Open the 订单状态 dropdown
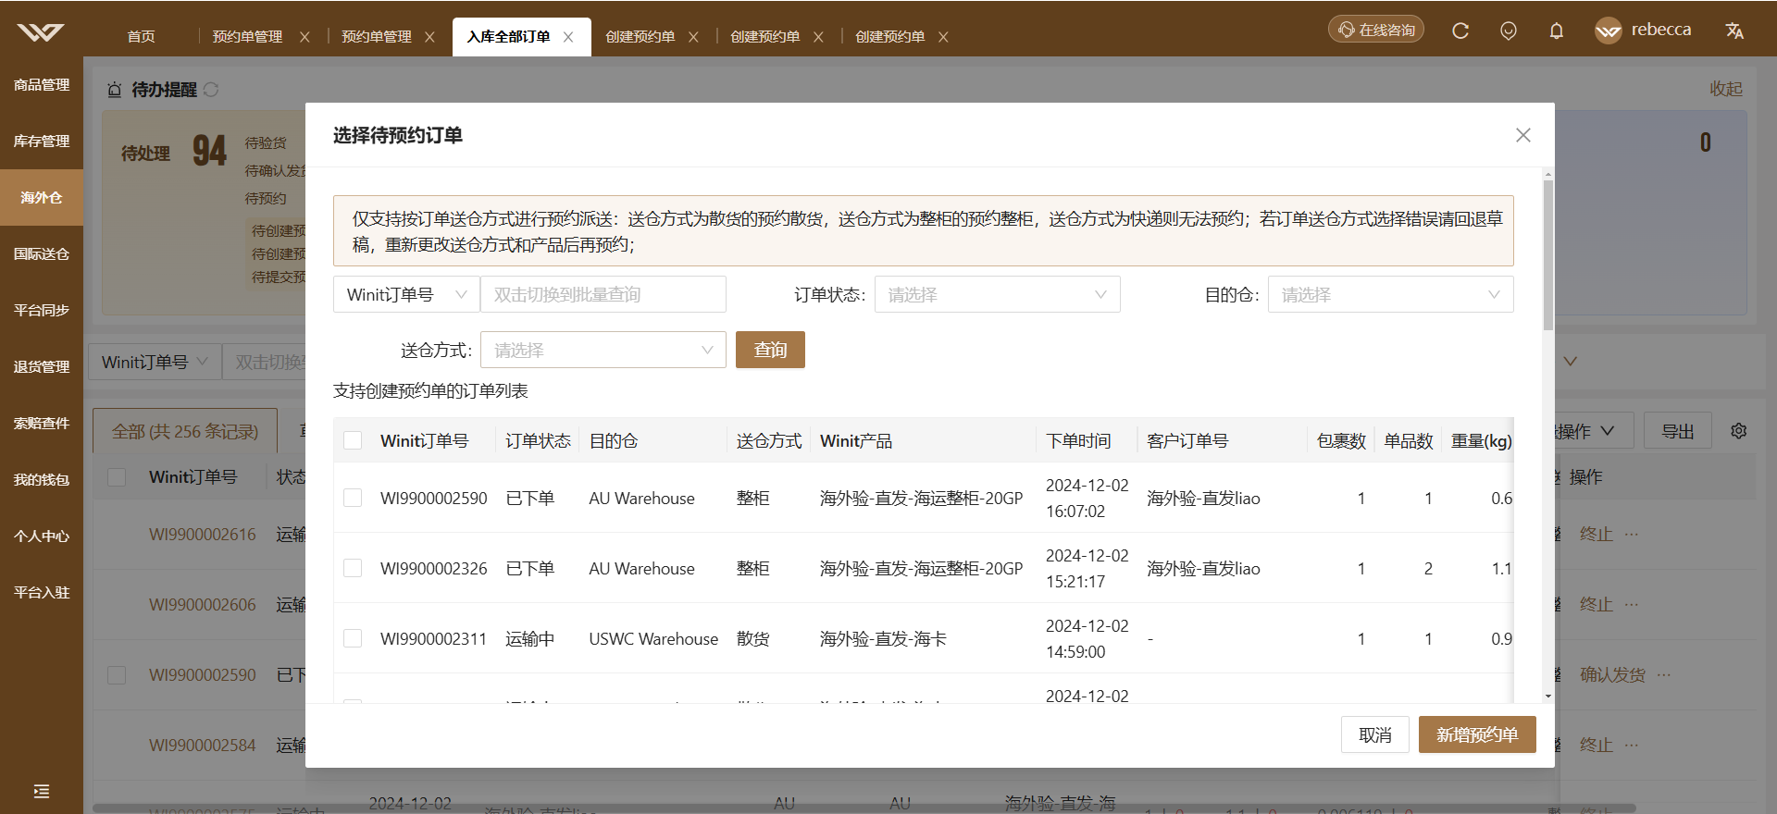1777x814 pixels. pos(997,294)
